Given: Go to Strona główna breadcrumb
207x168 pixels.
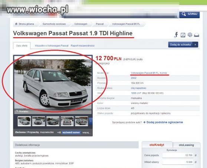Looking at the screenshot, I should click(x=26, y=24).
